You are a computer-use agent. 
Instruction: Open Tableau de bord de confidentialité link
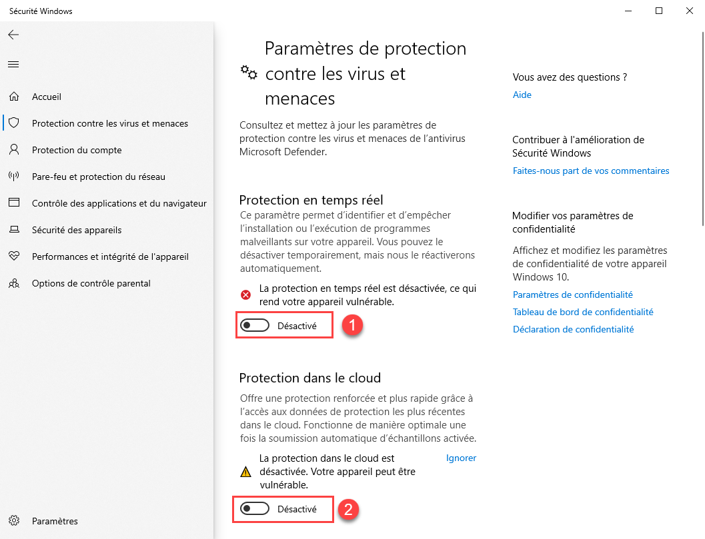[583, 312]
